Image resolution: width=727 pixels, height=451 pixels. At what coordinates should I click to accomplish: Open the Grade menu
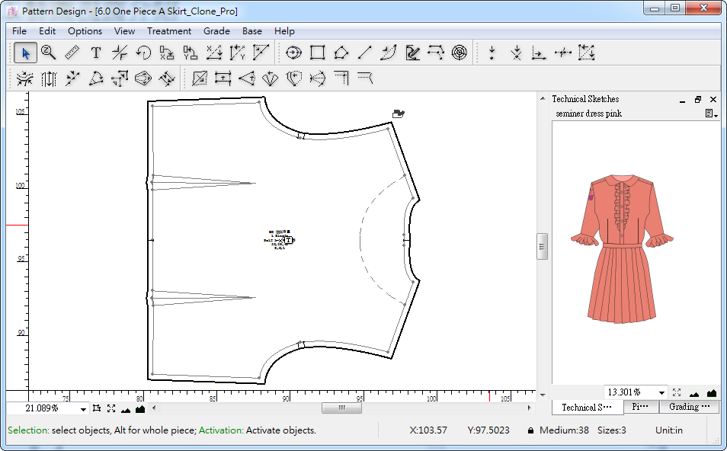pyautogui.click(x=216, y=31)
